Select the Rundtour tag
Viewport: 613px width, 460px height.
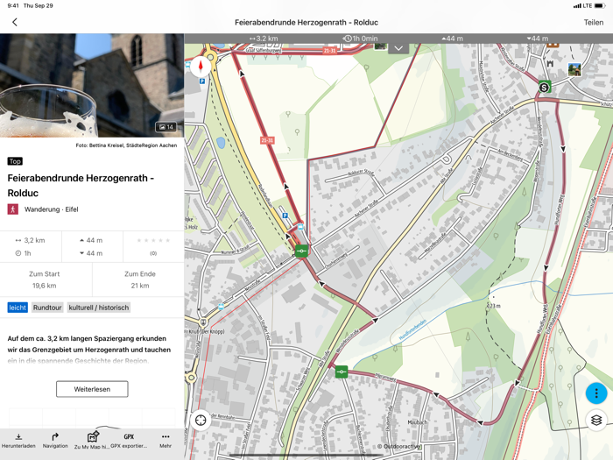click(x=47, y=308)
